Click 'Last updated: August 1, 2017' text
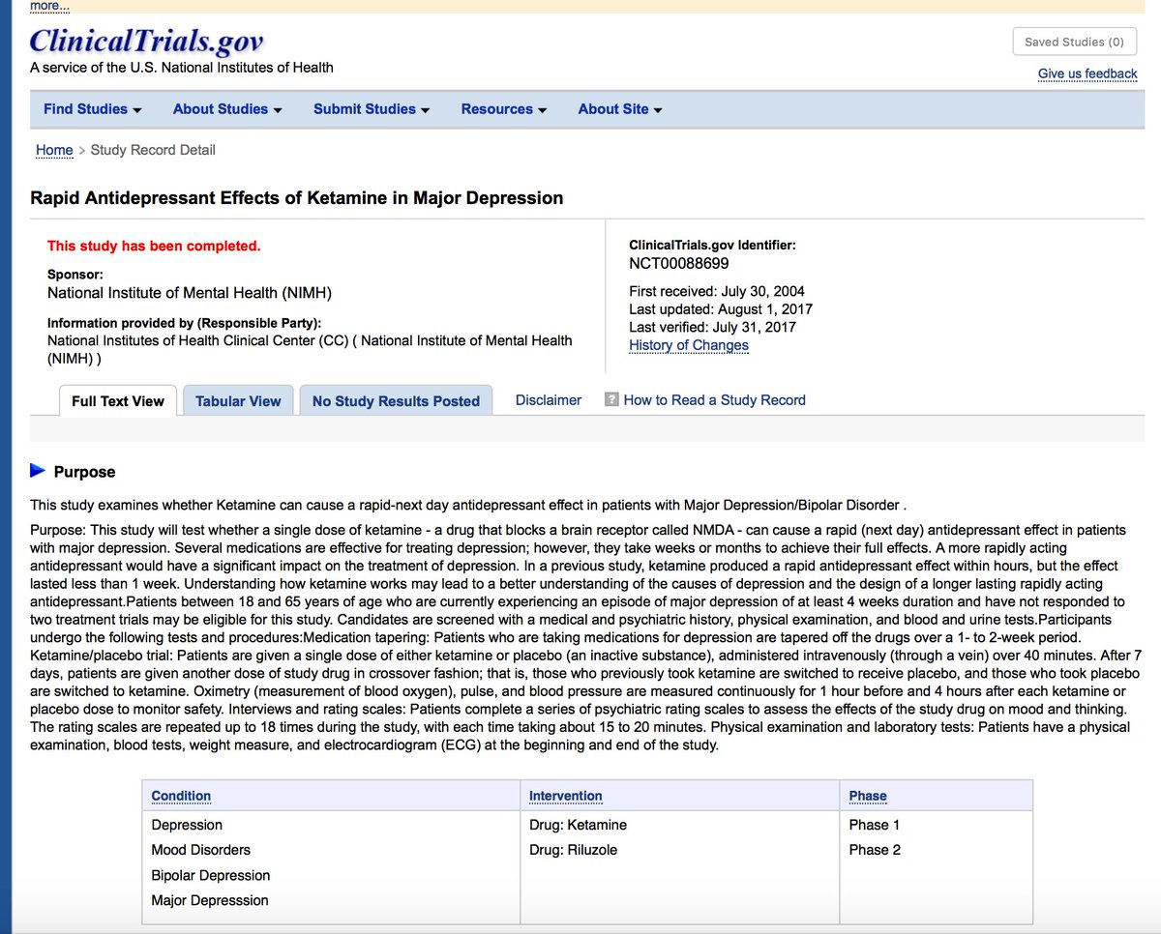This screenshot has height=934, width=1161. [721, 309]
